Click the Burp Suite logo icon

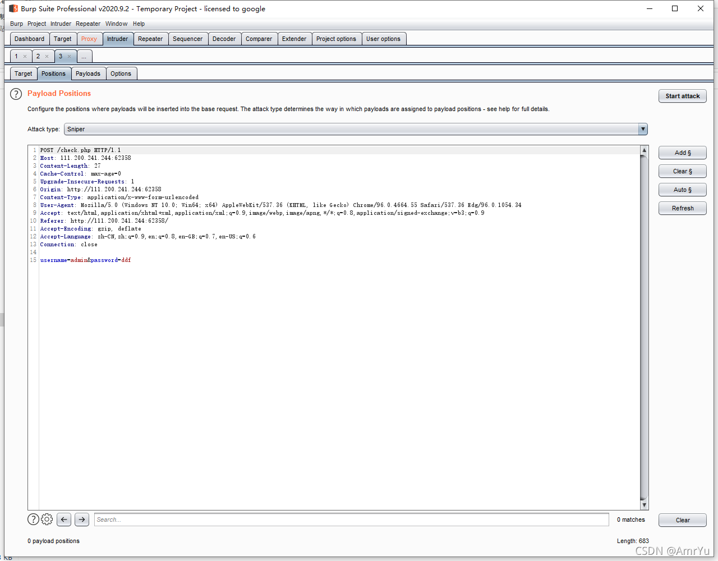[x=13, y=8]
